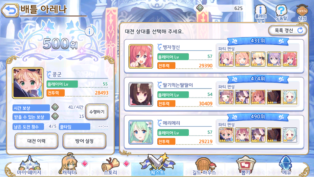This screenshot has height=177, width=314.
Task: Open the 길드 하우스 tab
Action: click(x=204, y=166)
